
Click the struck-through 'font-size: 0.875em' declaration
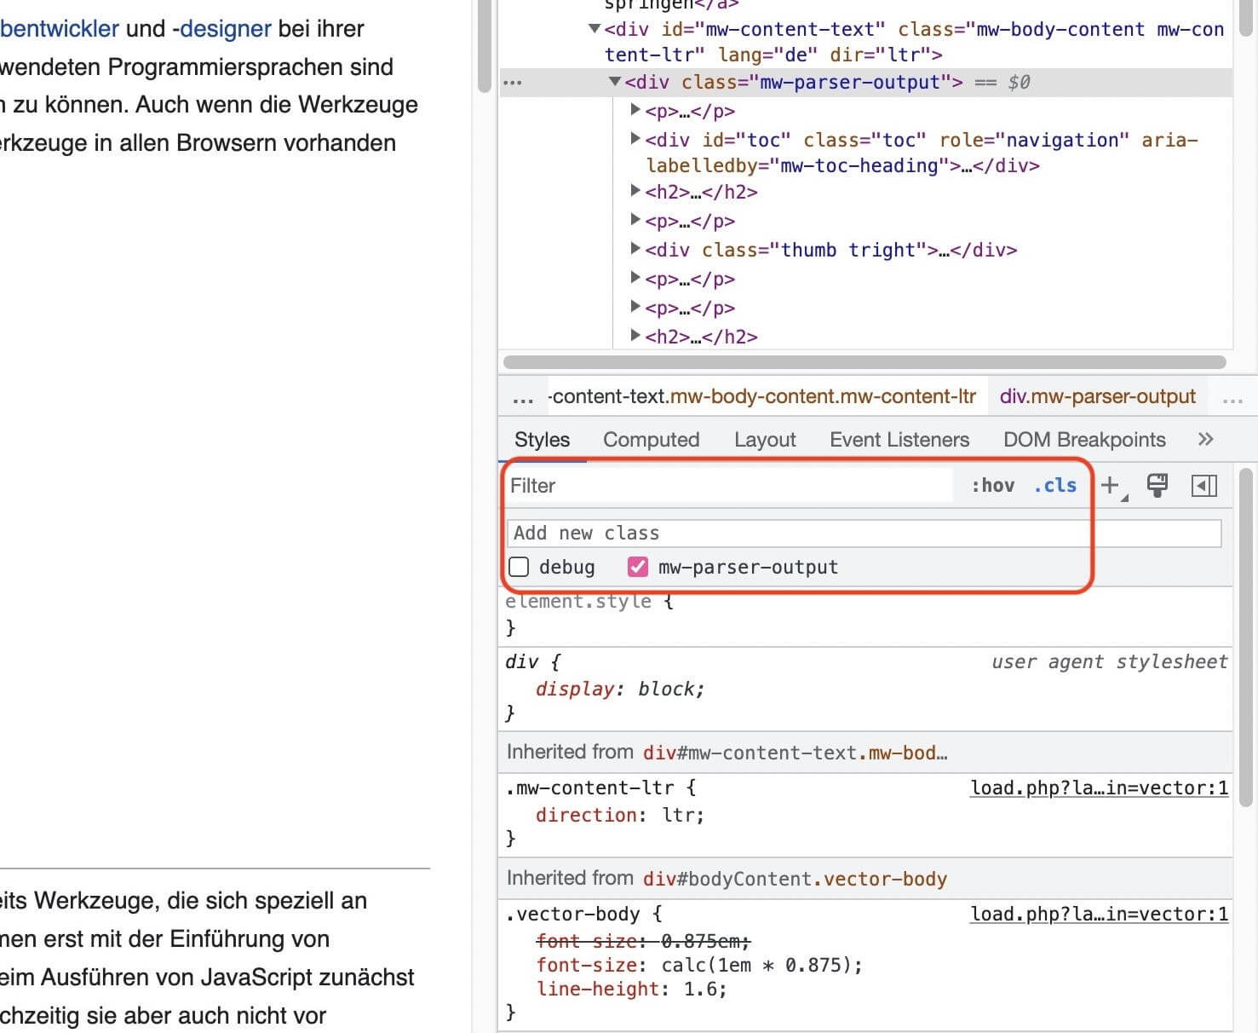point(642,942)
